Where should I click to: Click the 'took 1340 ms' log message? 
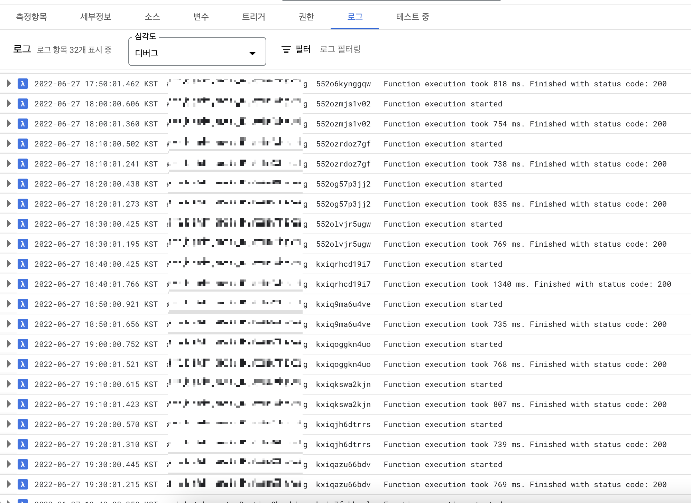click(x=527, y=284)
